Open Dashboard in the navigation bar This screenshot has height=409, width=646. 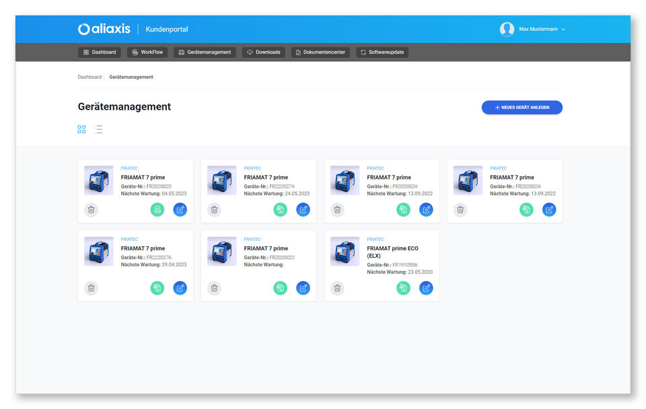click(100, 52)
